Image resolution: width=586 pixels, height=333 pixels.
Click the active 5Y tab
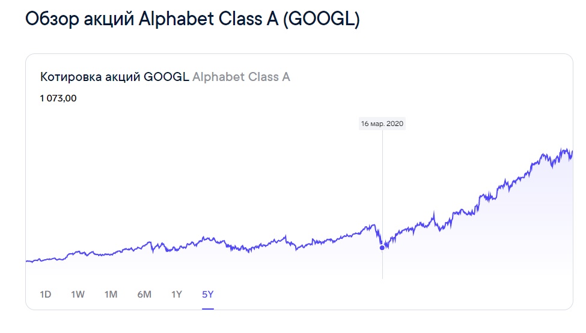point(208,295)
